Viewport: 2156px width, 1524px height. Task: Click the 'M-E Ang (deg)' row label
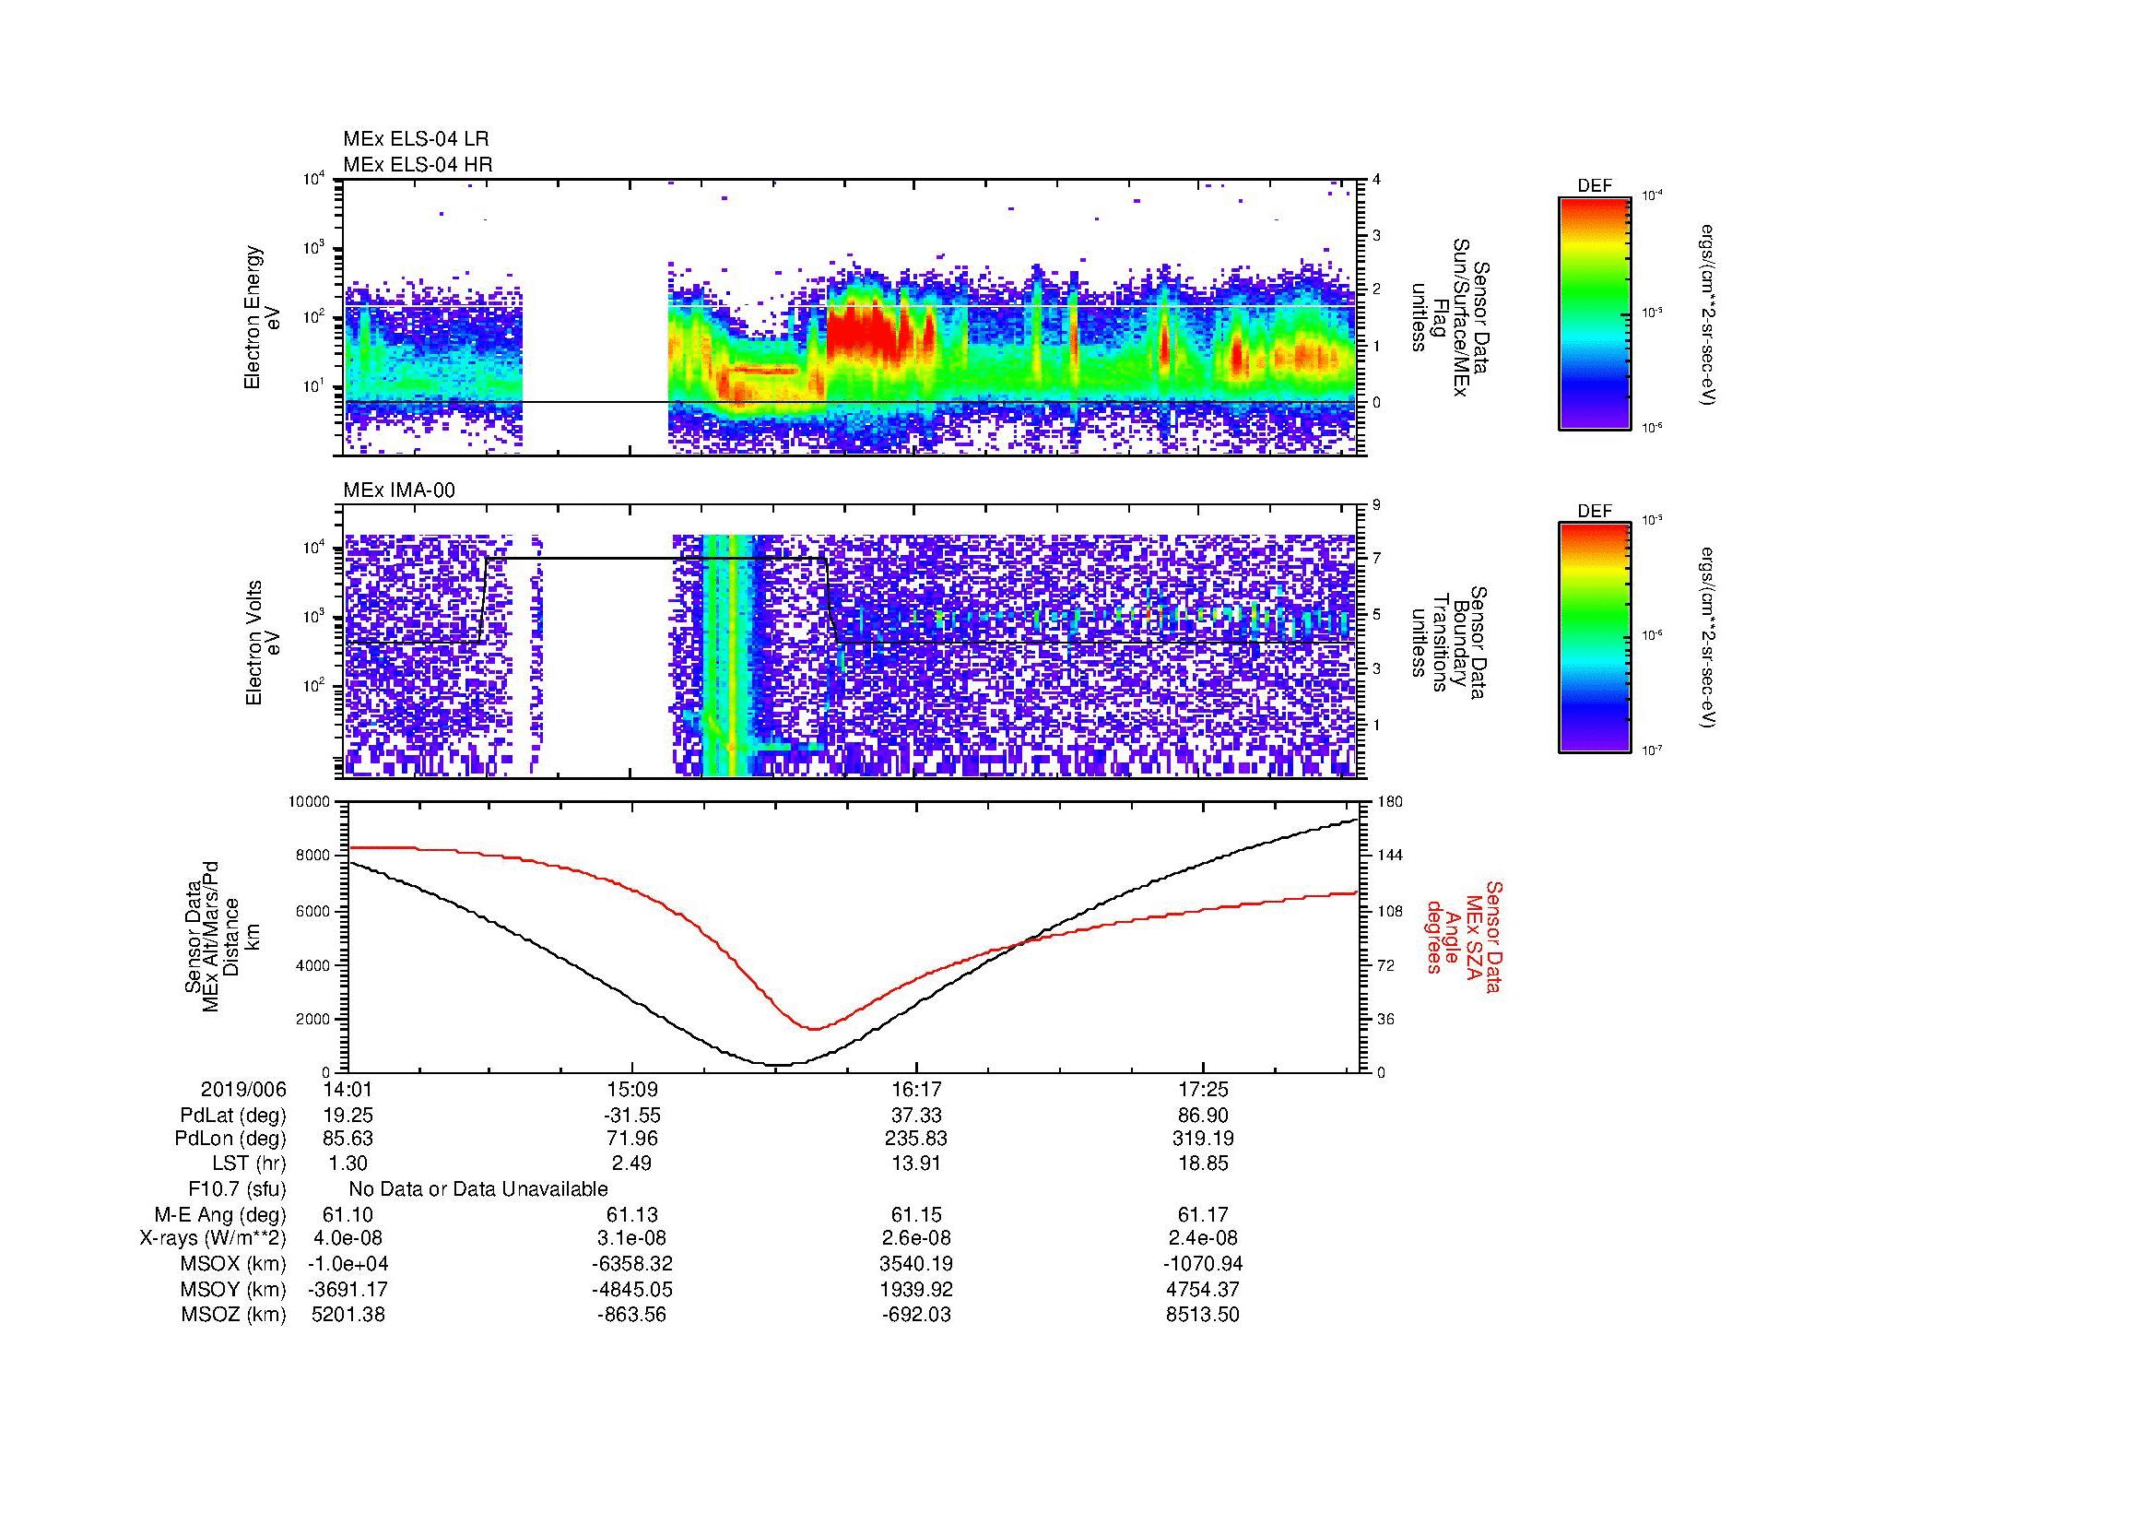click(220, 1215)
